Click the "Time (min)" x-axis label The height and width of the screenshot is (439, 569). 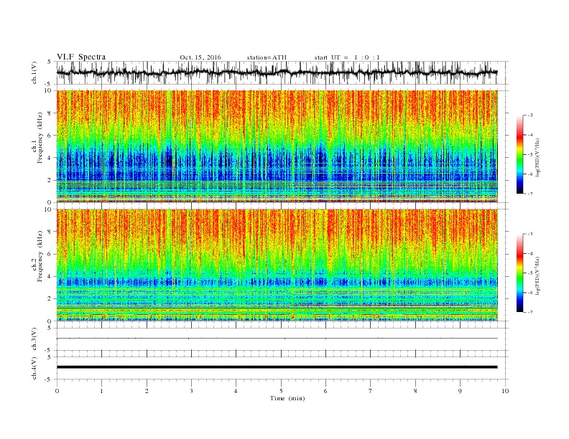tap(287, 398)
